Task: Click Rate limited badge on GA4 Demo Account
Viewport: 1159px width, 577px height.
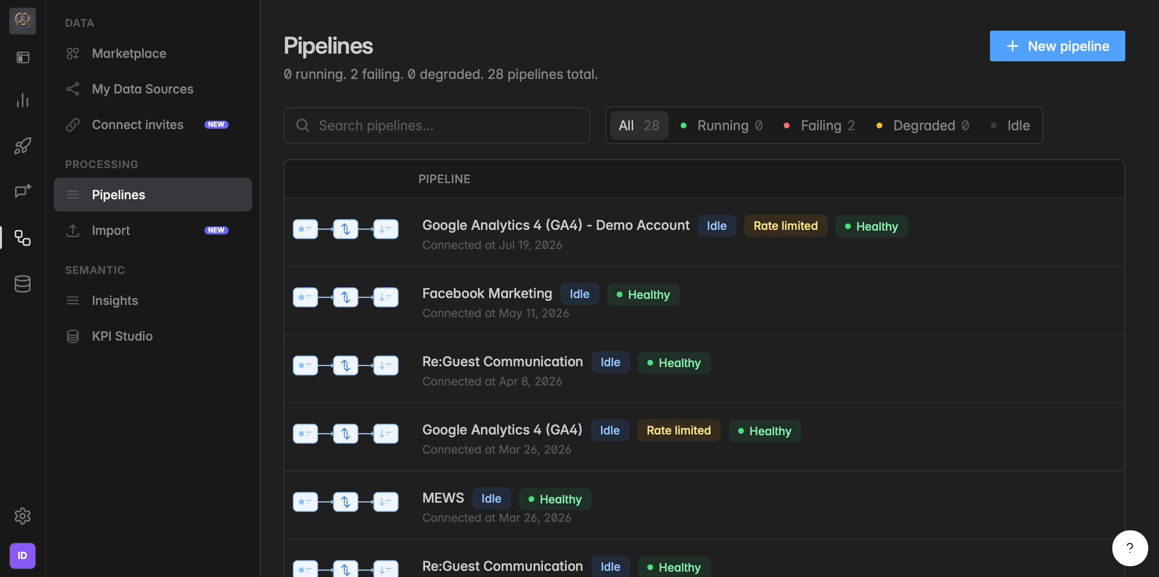Action: coord(786,226)
